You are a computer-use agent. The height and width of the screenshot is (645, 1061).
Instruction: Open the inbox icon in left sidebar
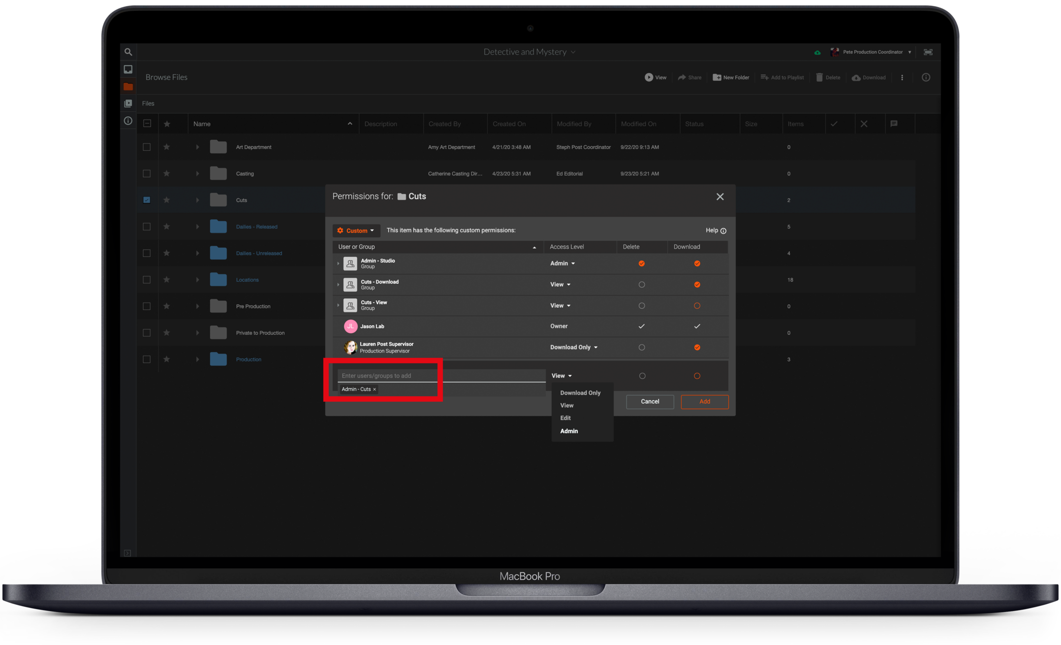[x=128, y=69]
